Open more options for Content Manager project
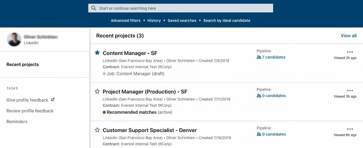The width and height of the screenshot is (363, 148). [x=350, y=52]
